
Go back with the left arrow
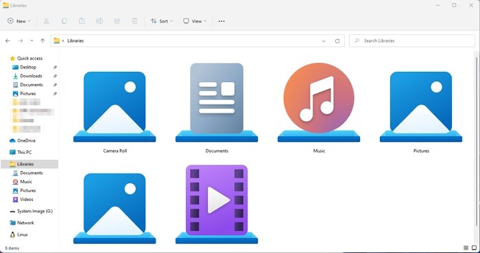[x=8, y=40]
